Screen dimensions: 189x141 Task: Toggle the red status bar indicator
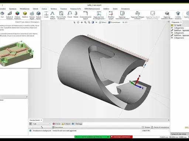coord(121,137)
